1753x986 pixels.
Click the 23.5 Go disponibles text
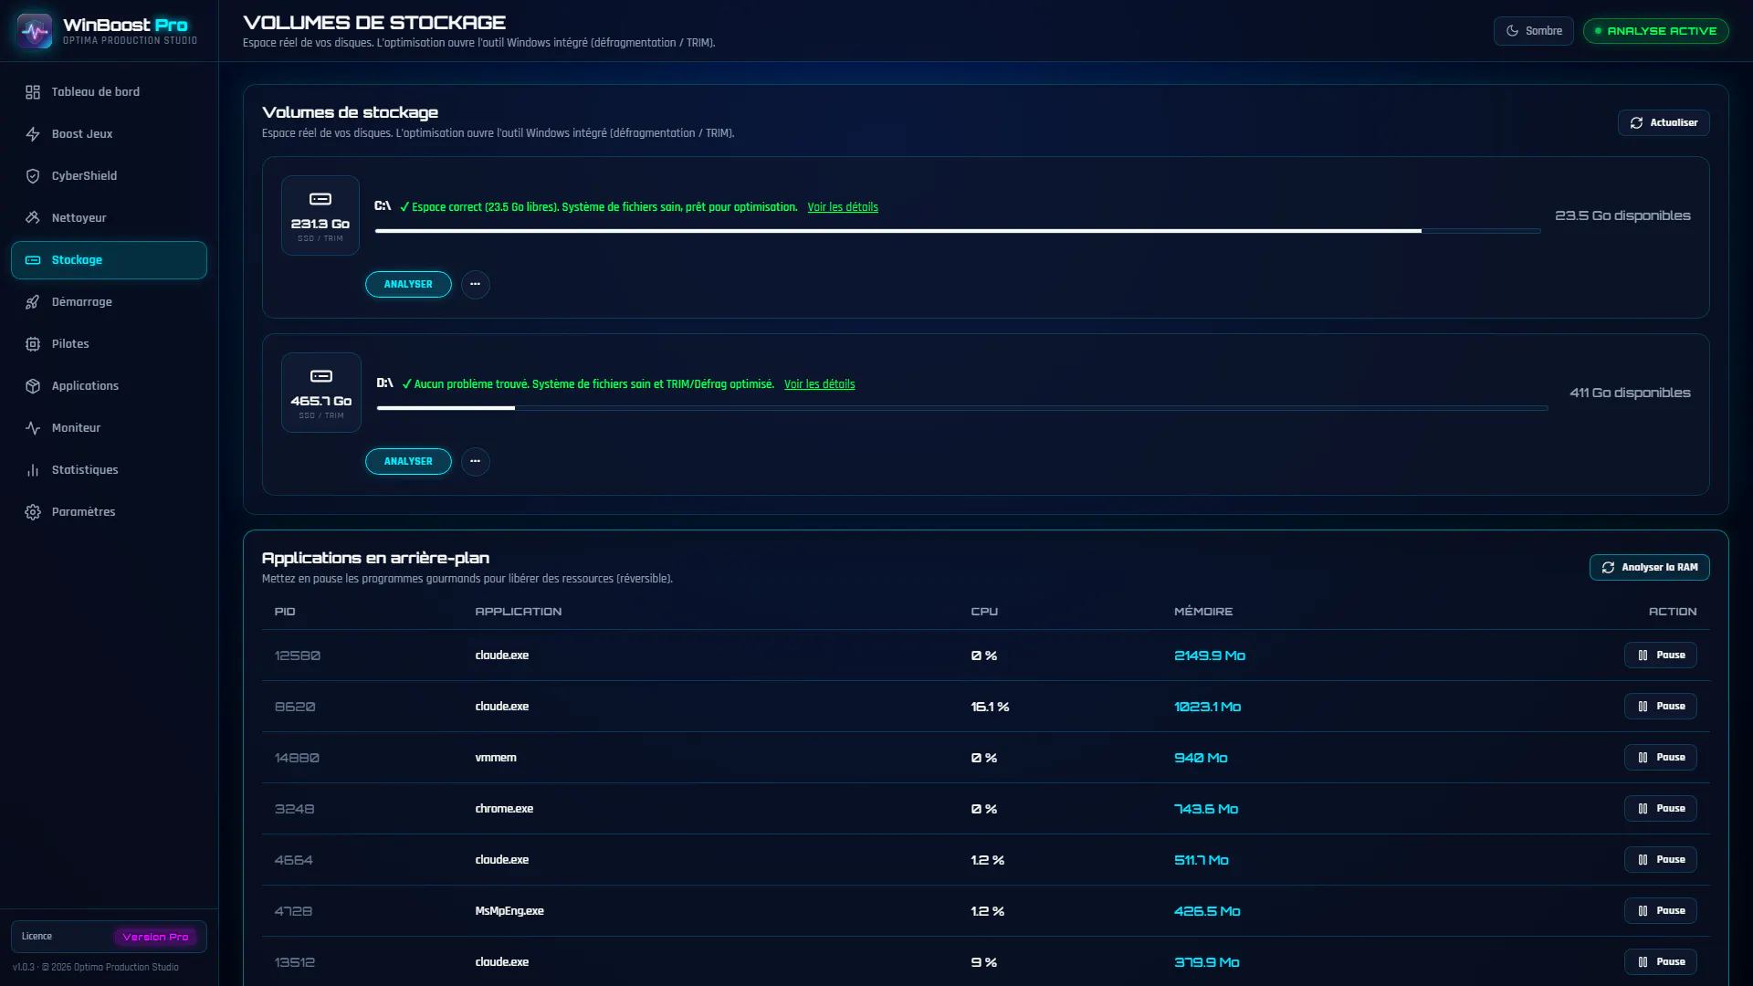click(x=1622, y=216)
